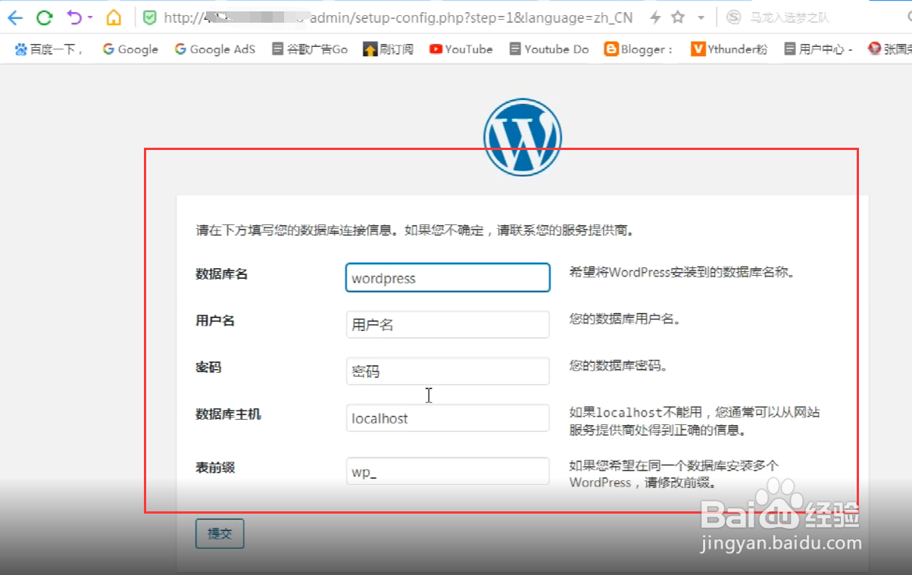The width and height of the screenshot is (912, 575).
Task: Open the Ythunder粉 bookmark
Action: tap(729, 49)
